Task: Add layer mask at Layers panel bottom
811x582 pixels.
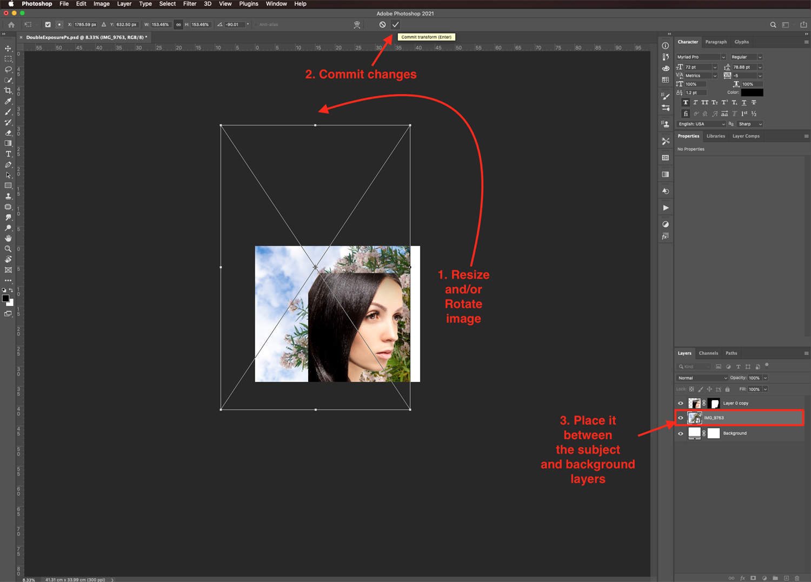Action: pos(753,578)
